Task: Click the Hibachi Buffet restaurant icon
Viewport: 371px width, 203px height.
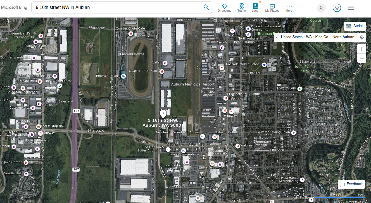Action: (x=214, y=136)
